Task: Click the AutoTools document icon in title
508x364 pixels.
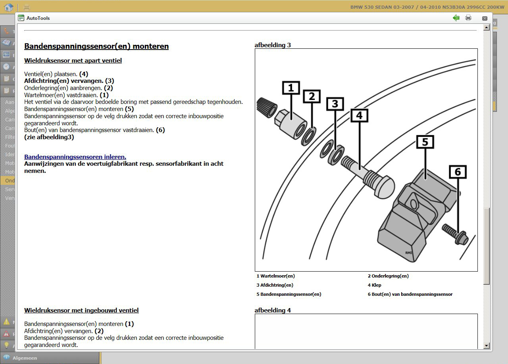Action: click(x=21, y=18)
